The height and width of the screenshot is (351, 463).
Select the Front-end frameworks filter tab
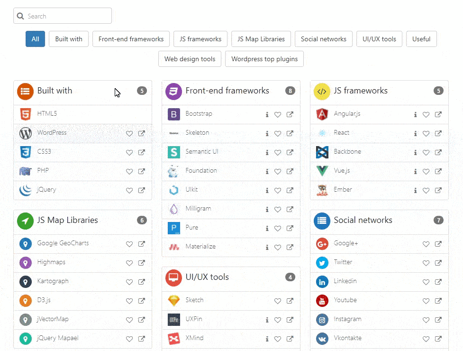131,39
